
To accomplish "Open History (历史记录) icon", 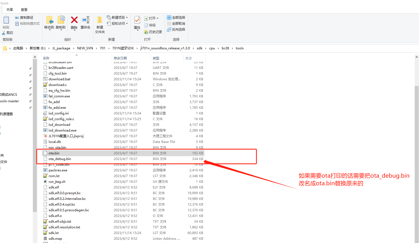I will (x=146, y=32).
